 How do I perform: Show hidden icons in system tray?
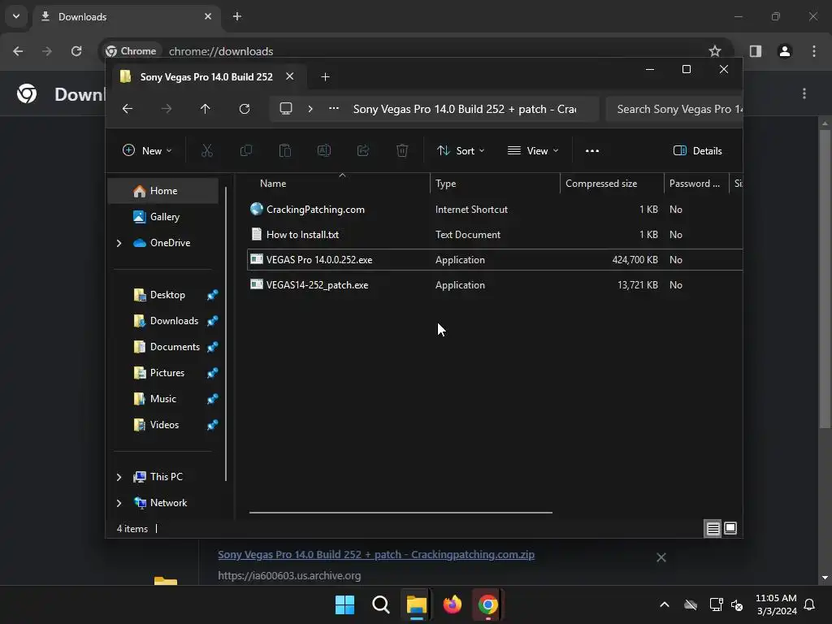665,604
